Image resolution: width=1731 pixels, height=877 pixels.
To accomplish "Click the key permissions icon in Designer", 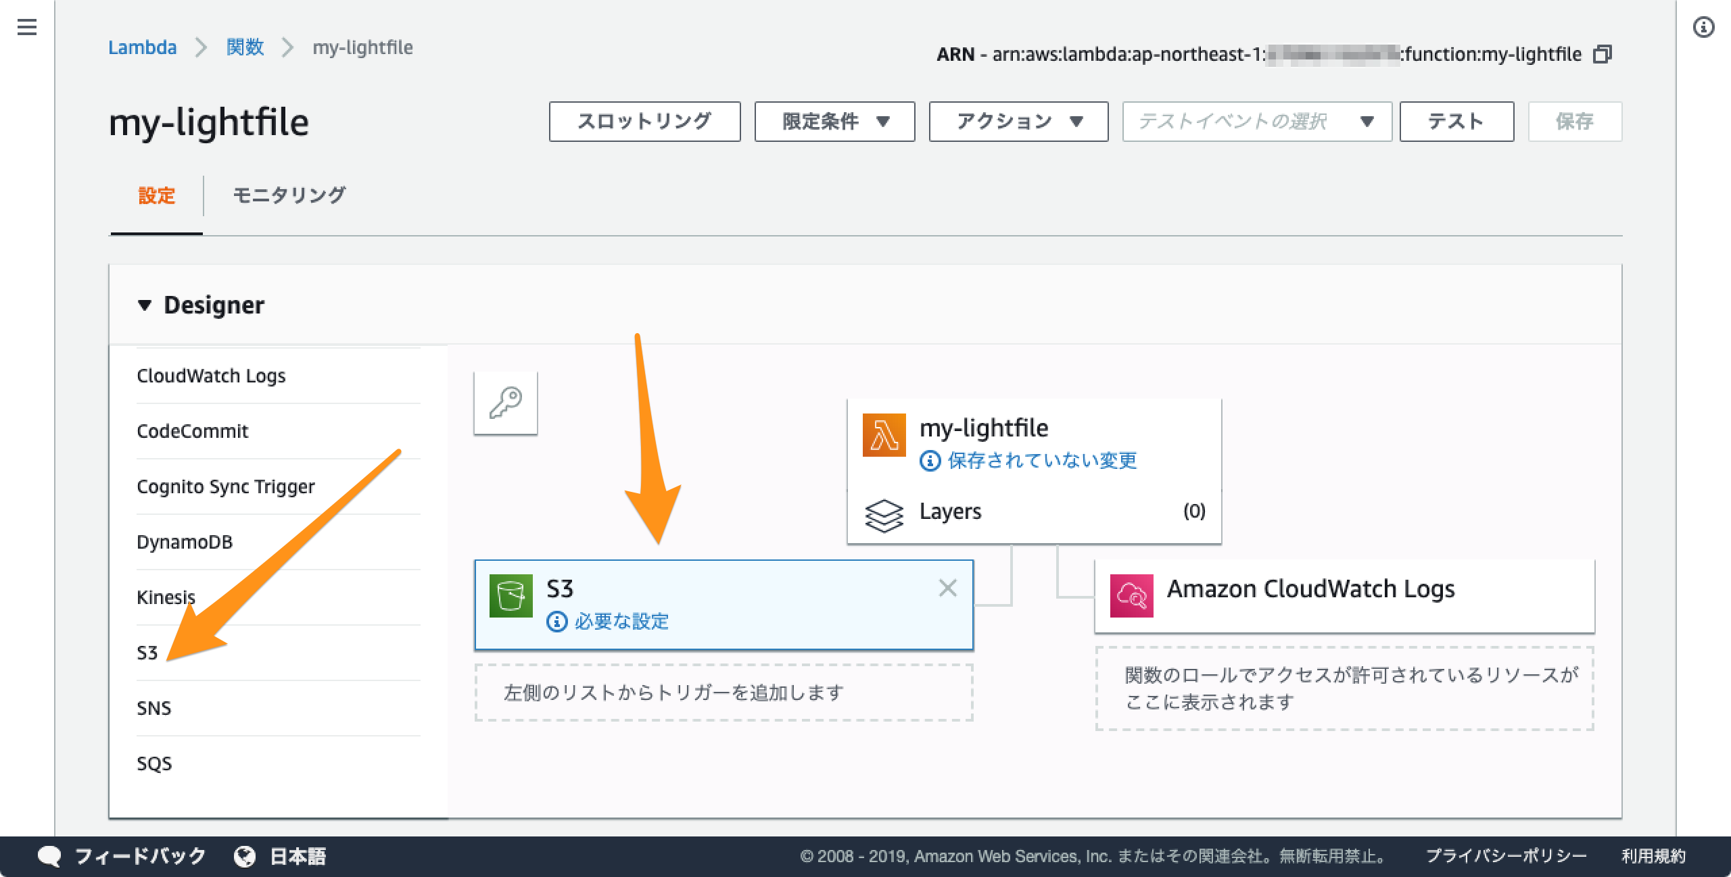I will click(x=506, y=403).
